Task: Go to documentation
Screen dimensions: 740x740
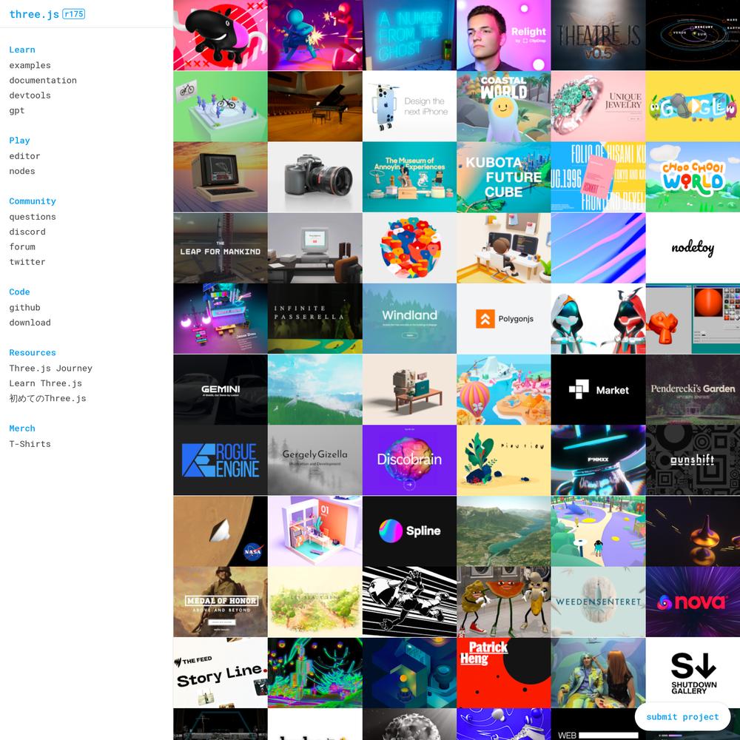Action: coord(43,80)
